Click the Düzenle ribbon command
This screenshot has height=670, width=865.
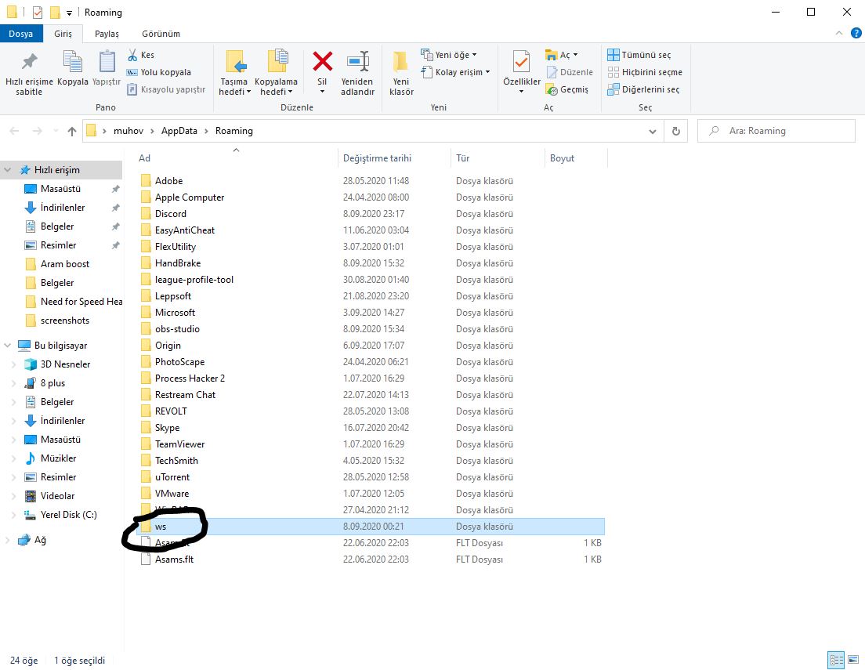(570, 72)
